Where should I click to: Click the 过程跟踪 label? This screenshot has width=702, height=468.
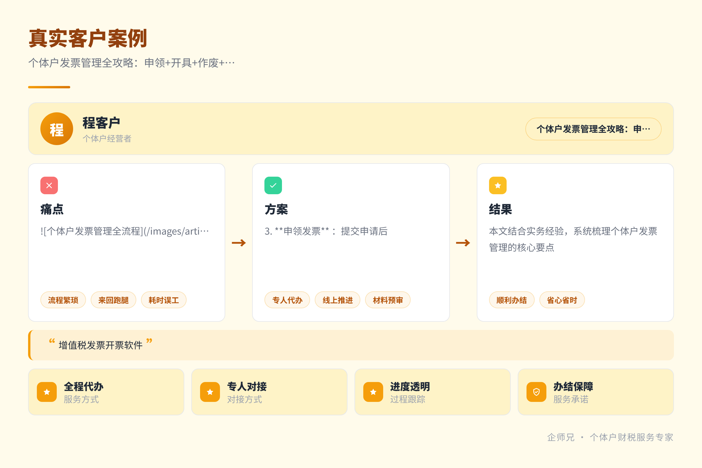coord(407,399)
